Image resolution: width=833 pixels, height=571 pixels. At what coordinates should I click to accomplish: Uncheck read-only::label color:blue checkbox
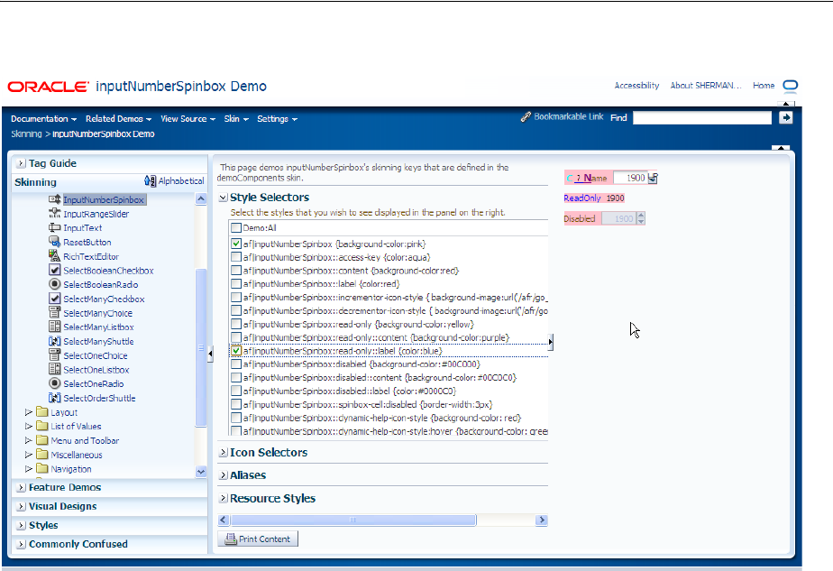point(236,351)
